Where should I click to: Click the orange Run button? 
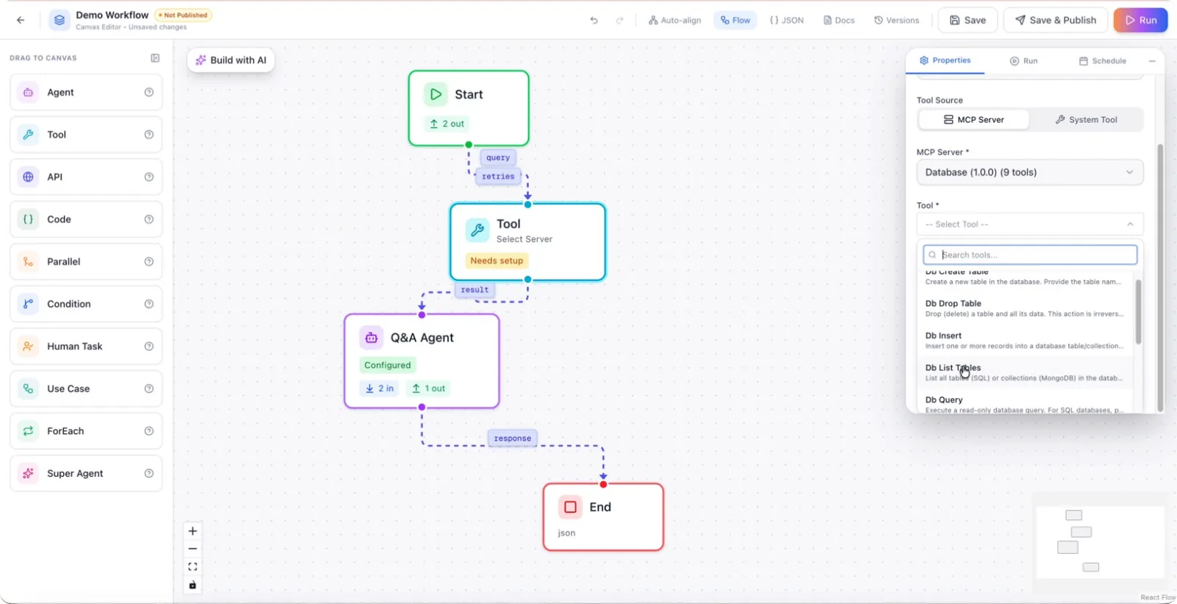click(1141, 20)
